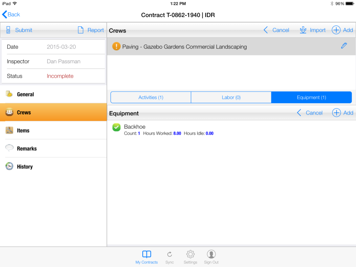Click the plus Add icon in Crews header
The image size is (356, 267).
336,30
